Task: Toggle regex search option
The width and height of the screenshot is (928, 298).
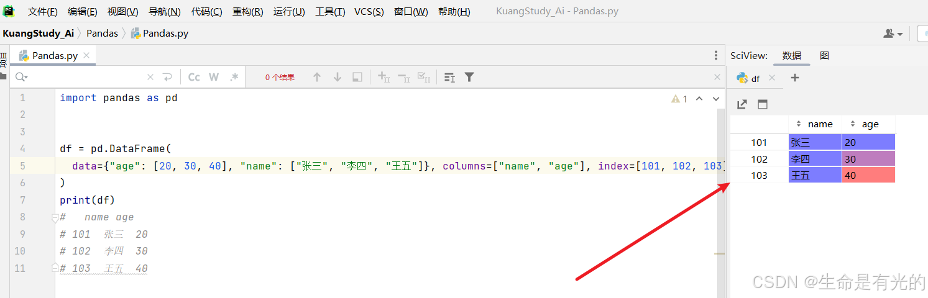Action: (234, 77)
